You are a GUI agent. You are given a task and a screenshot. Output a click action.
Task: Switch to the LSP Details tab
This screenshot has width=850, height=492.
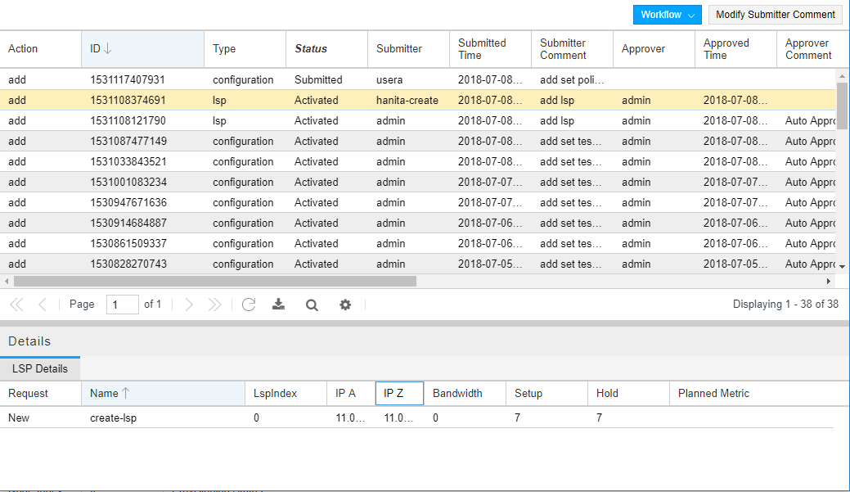40,369
